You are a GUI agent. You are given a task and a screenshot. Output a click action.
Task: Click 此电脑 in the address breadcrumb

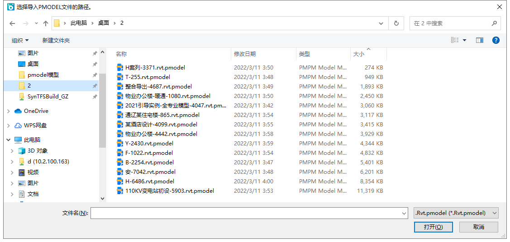pos(79,23)
